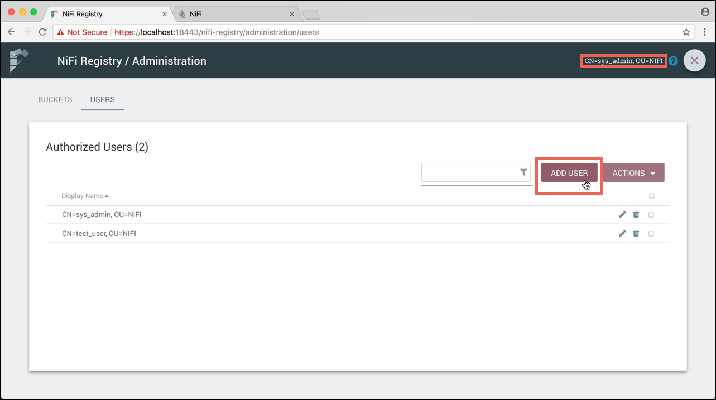
Task: Reload the page
Action: pyautogui.click(x=42, y=32)
